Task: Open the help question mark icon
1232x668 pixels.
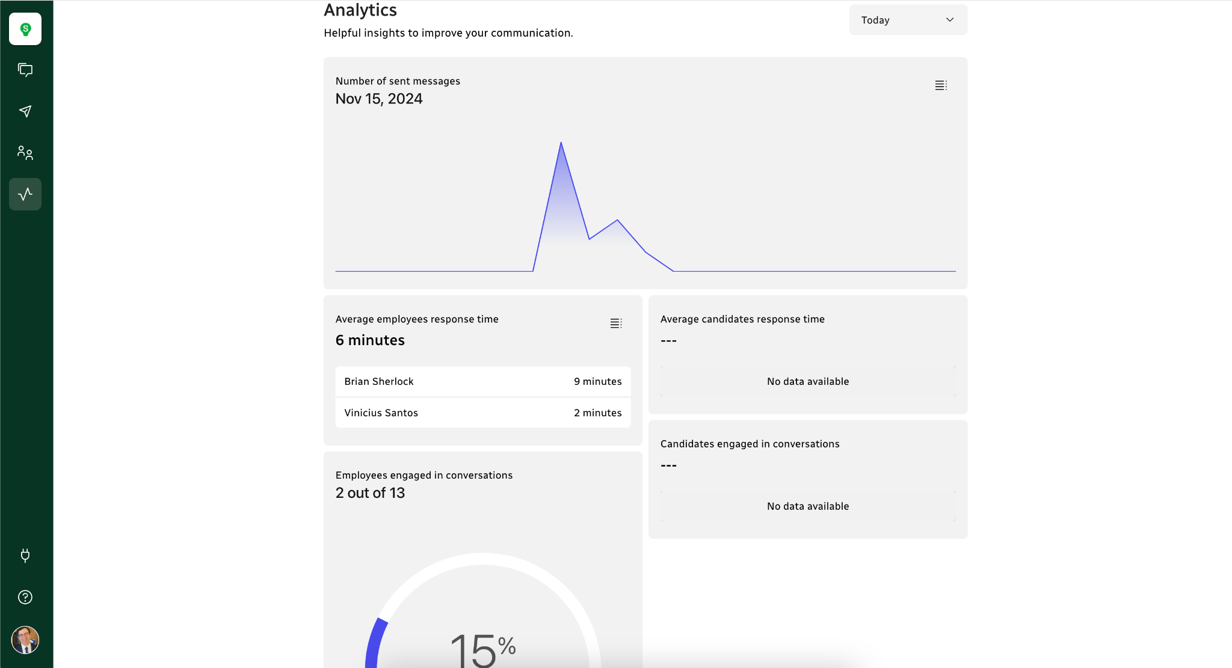Action: tap(25, 597)
